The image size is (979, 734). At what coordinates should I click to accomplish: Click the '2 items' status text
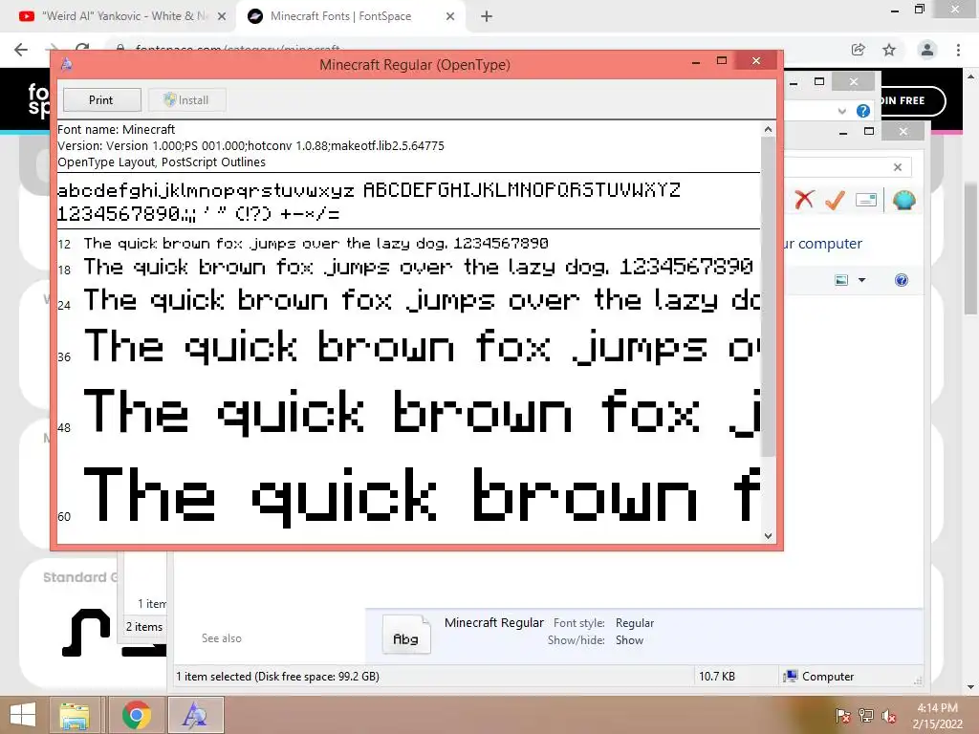144,626
